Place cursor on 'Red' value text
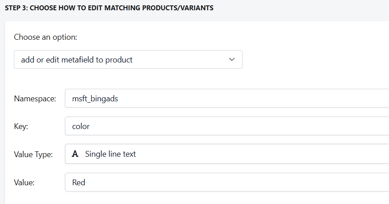The height and width of the screenshot is (204, 389). (79, 183)
